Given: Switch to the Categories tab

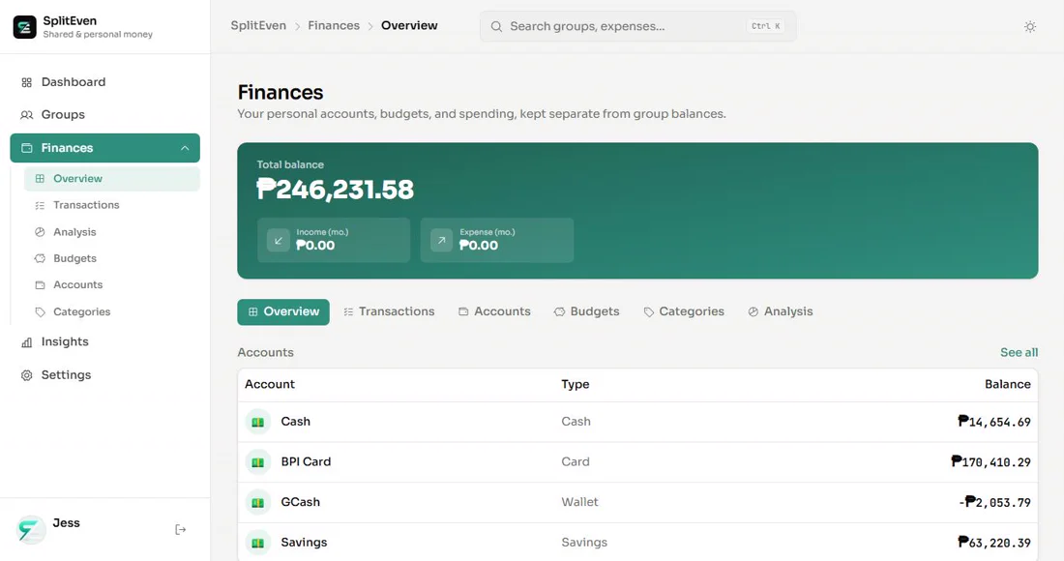Looking at the screenshot, I should click(683, 312).
